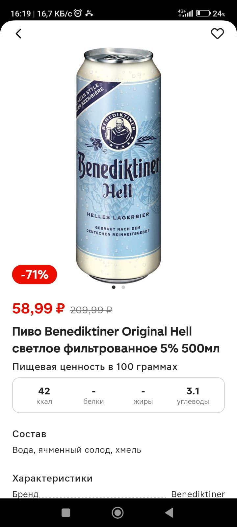
Task: Tap the back arrow icon
Action: click(18, 34)
